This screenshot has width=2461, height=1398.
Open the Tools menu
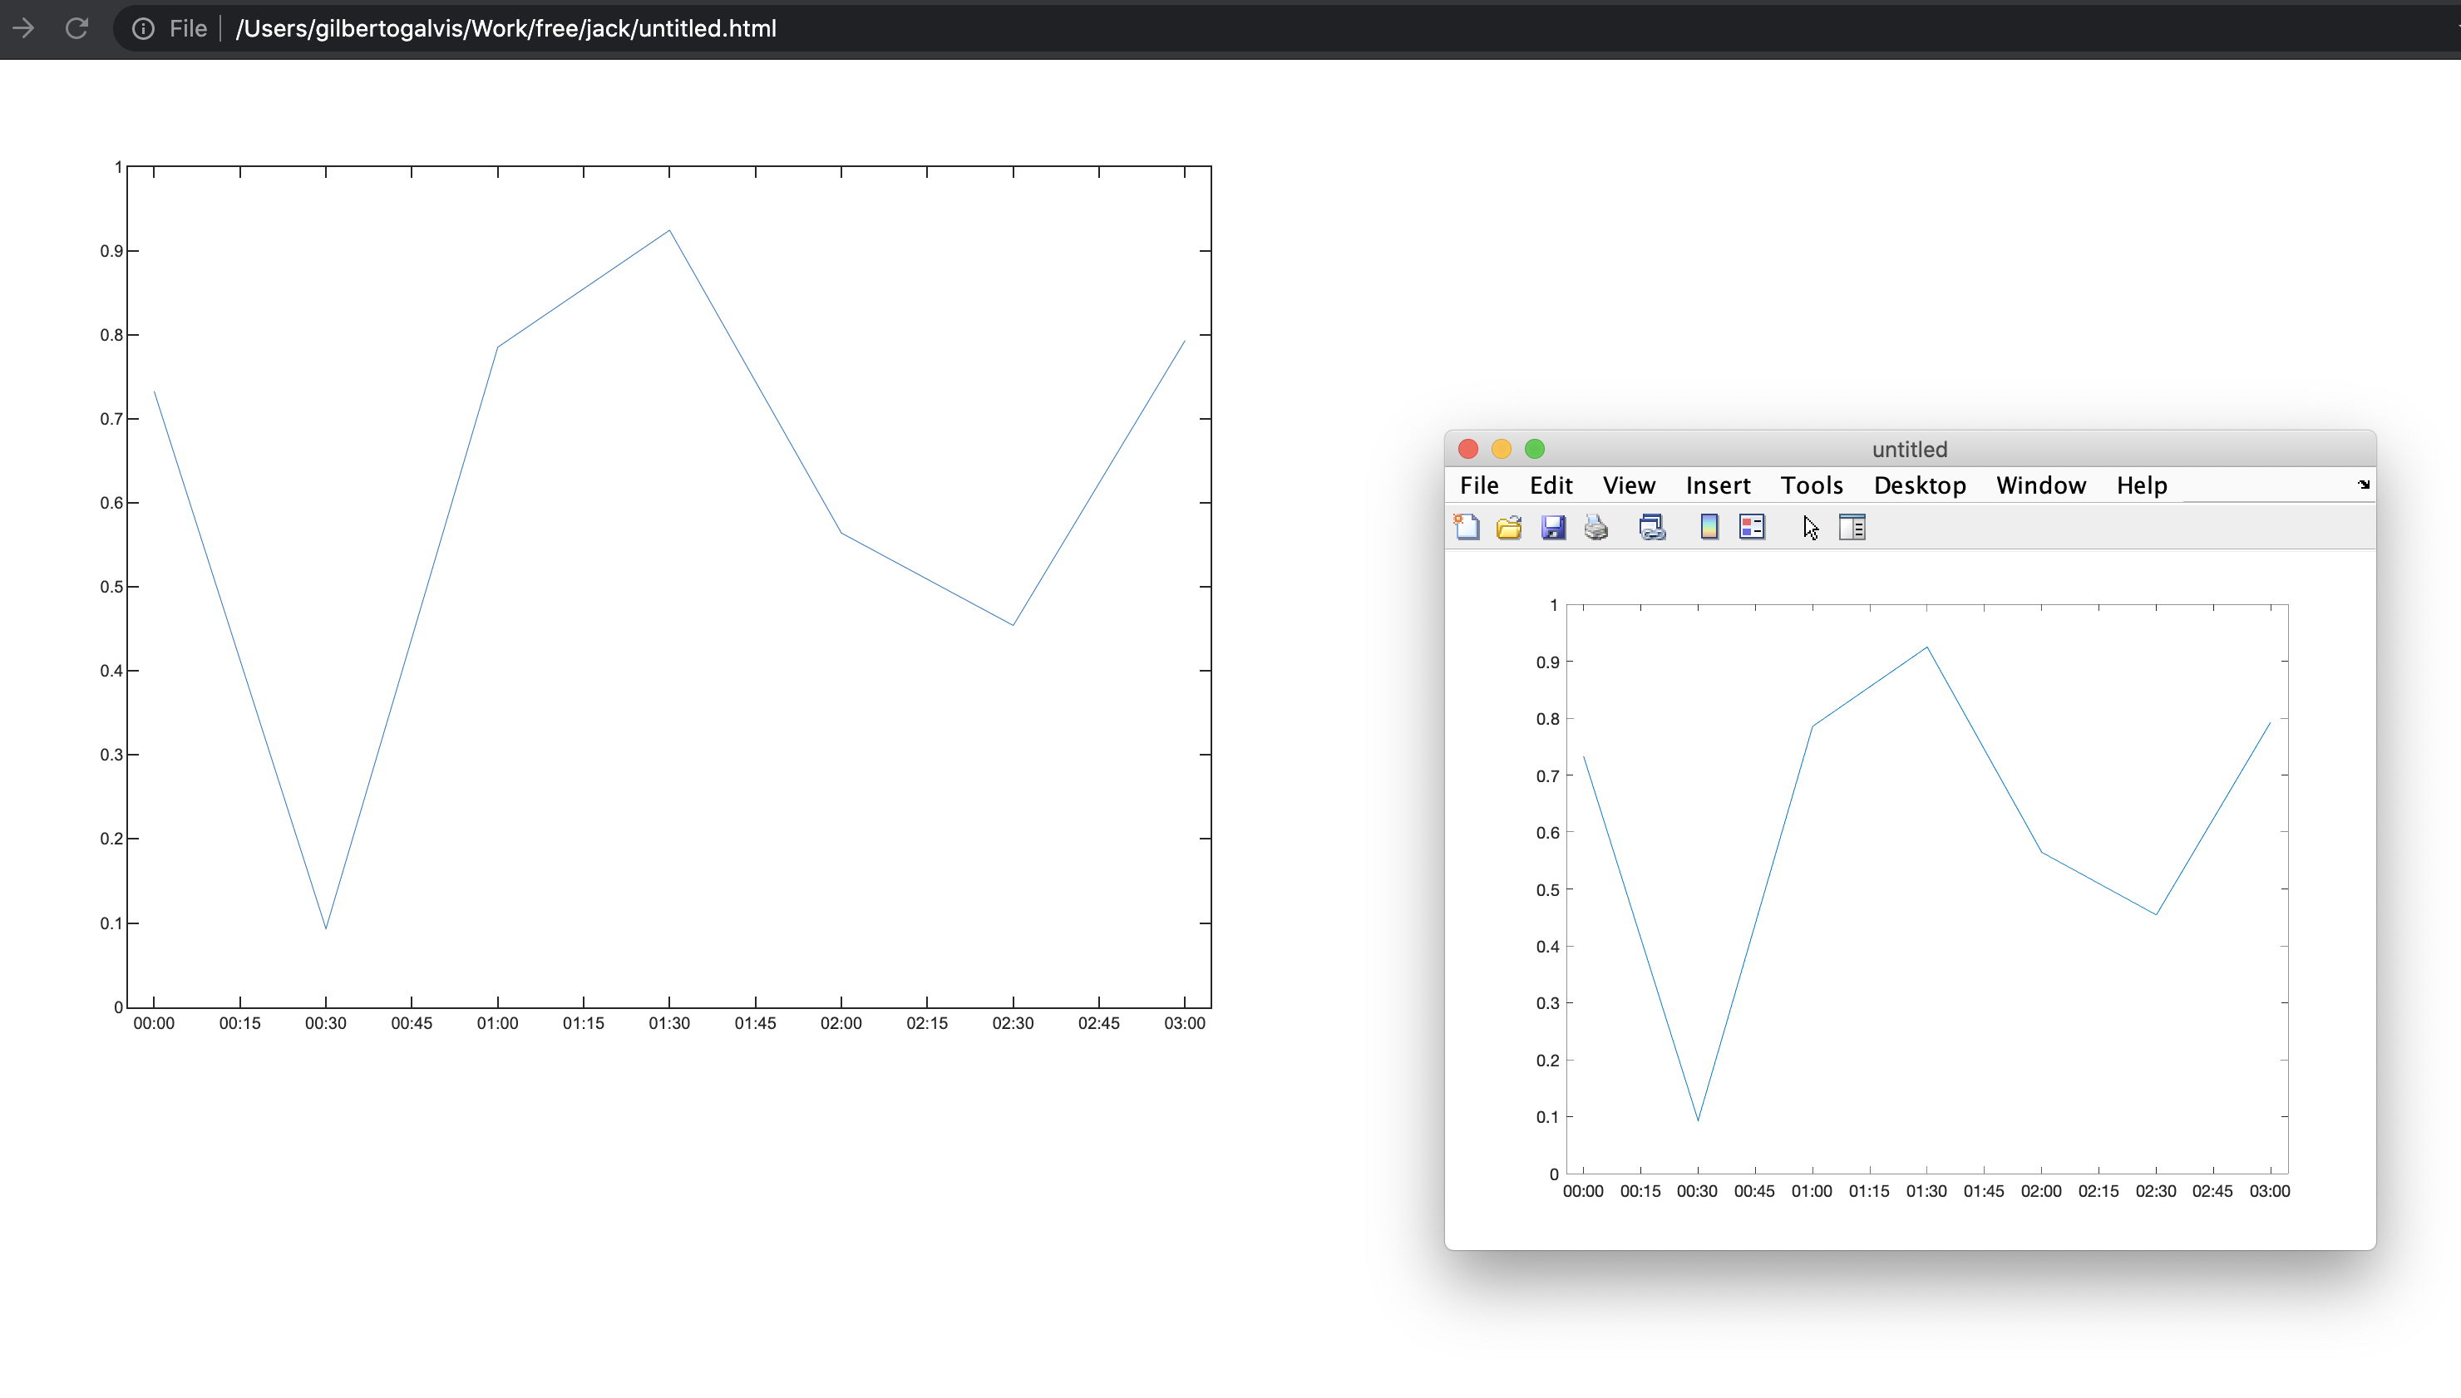click(x=1811, y=485)
